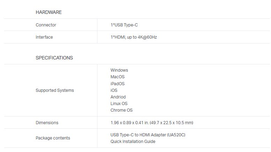
Task: Click the Andriod entry
Action: (x=118, y=97)
